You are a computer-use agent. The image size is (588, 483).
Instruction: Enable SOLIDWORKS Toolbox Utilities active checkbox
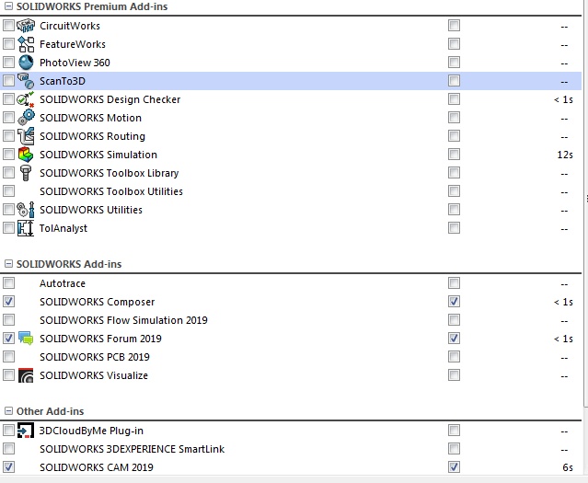tap(8, 190)
